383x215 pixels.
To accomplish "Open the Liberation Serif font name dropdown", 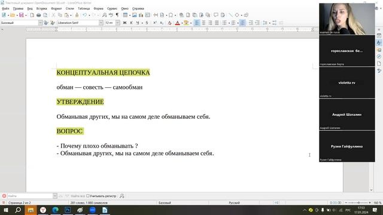I will pyautogui.click(x=101, y=23).
